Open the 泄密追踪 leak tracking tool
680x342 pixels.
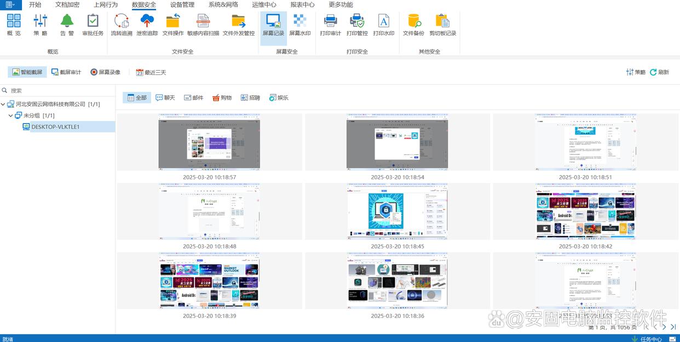(x=147, y=25)
